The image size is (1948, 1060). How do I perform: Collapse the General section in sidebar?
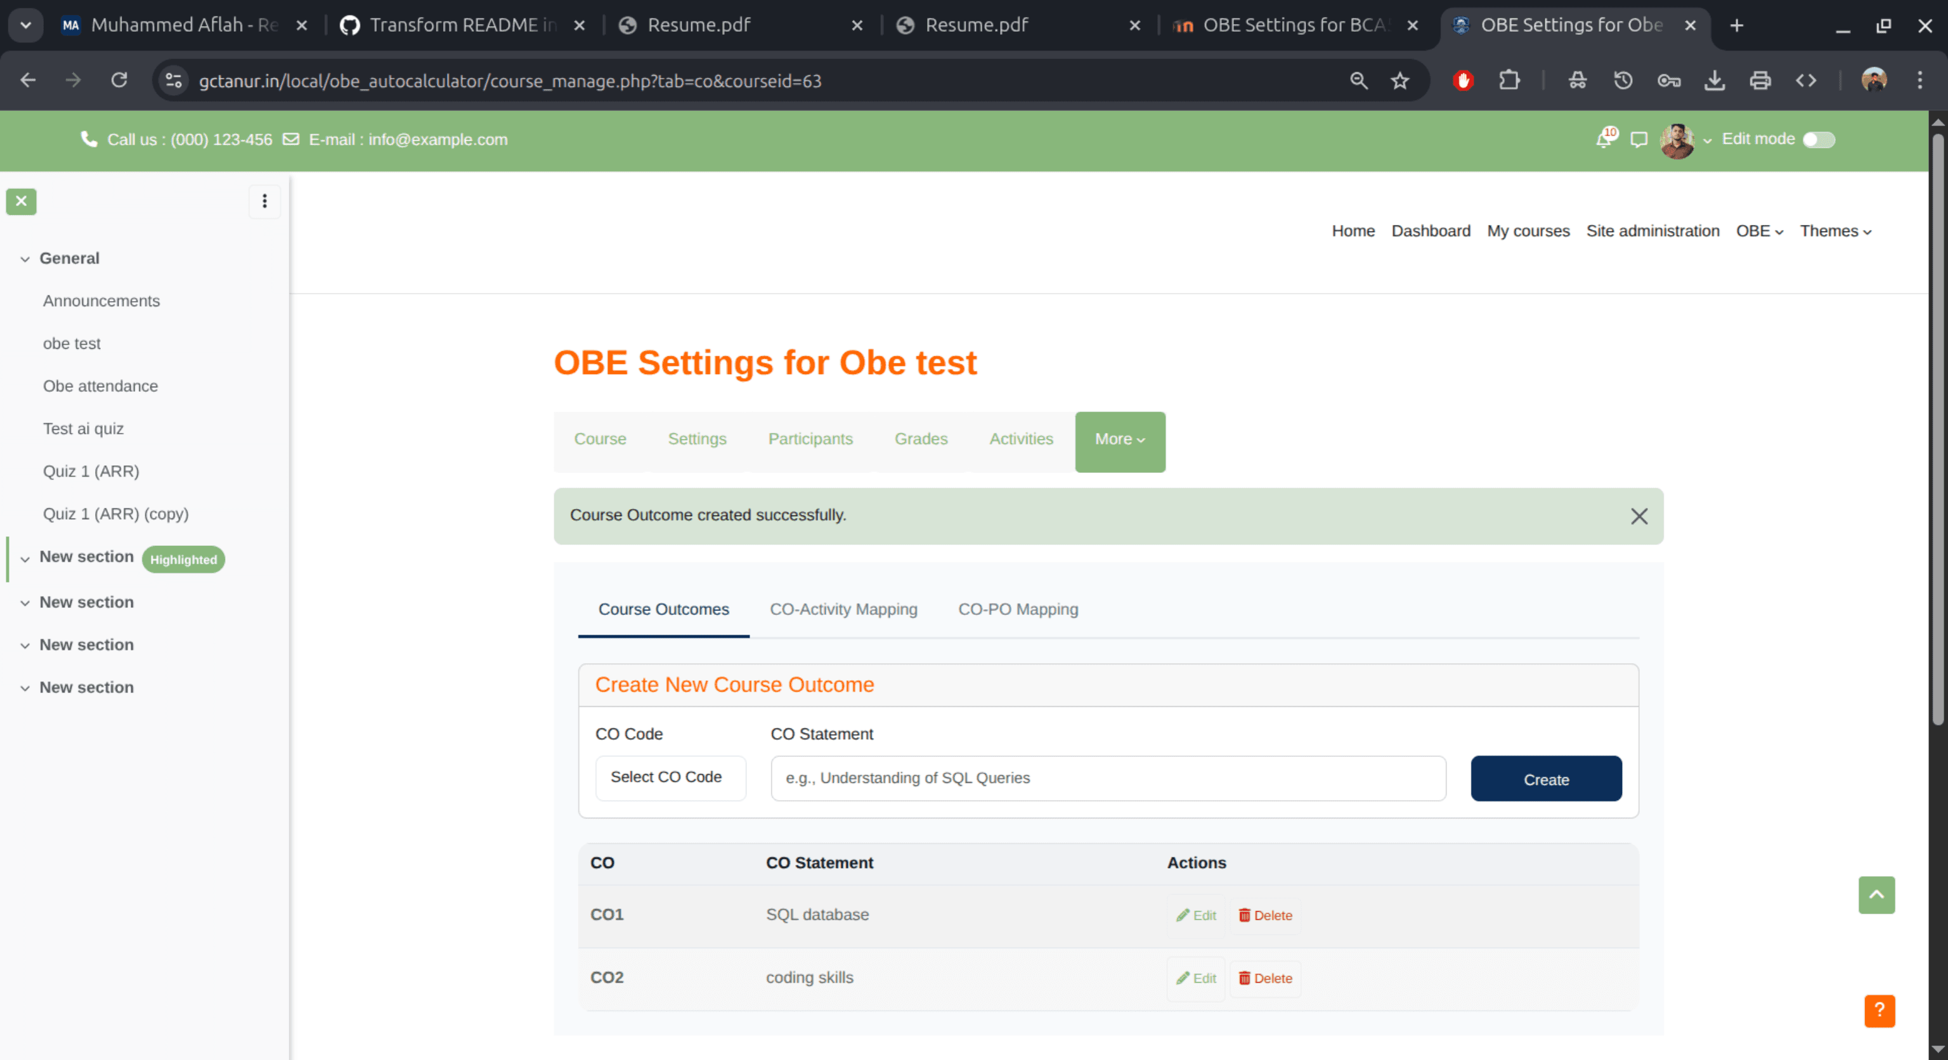click(25, 259)
